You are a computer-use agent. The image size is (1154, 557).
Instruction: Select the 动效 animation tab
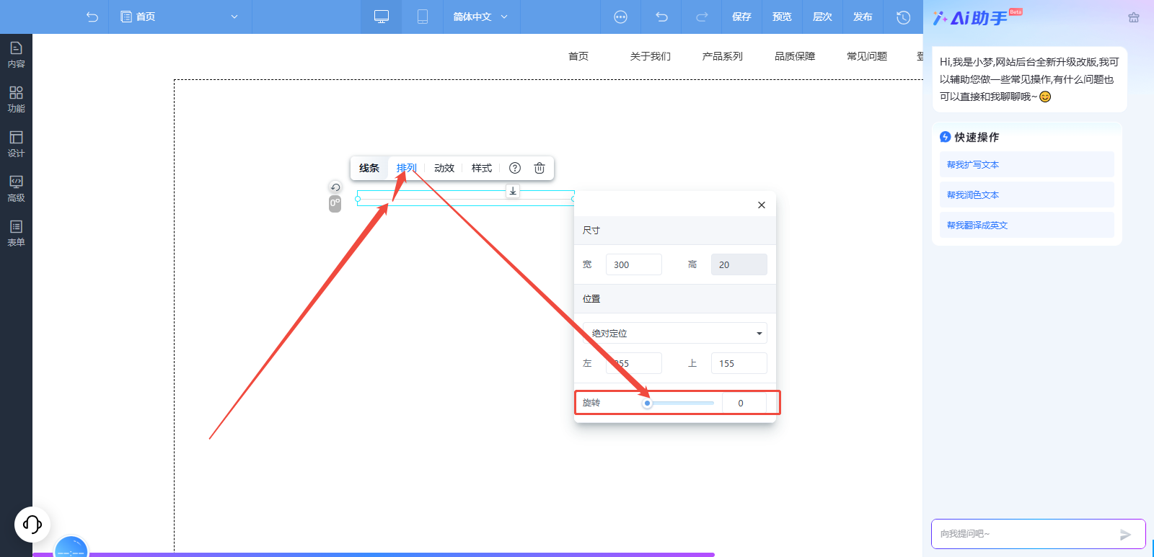click(x=444, y=168)
